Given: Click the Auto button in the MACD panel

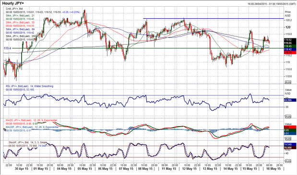Looking at the screenshot, I should click(x=288, y=139).
